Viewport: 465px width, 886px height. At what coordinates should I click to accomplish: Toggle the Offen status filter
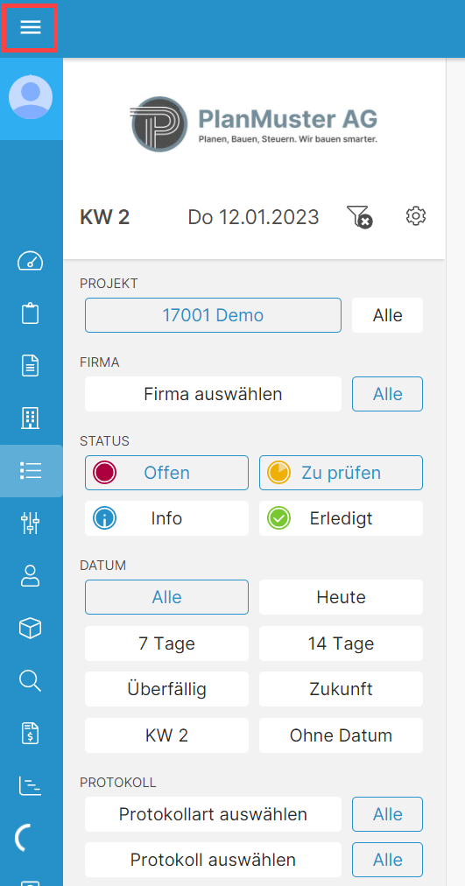point(166,473)
